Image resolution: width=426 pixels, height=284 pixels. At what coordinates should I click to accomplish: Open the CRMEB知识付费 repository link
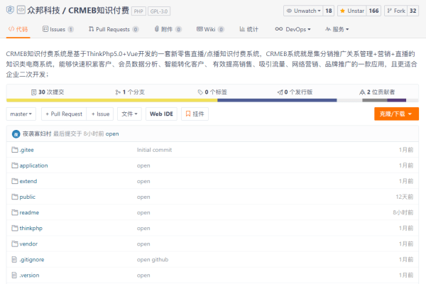pyautogui.click(x=99, y=11)
